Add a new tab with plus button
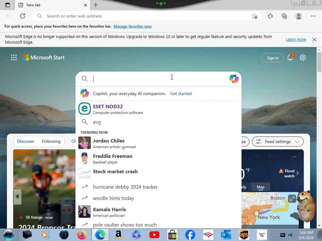This screenshot has width=322, height=241. coord(96,5)
